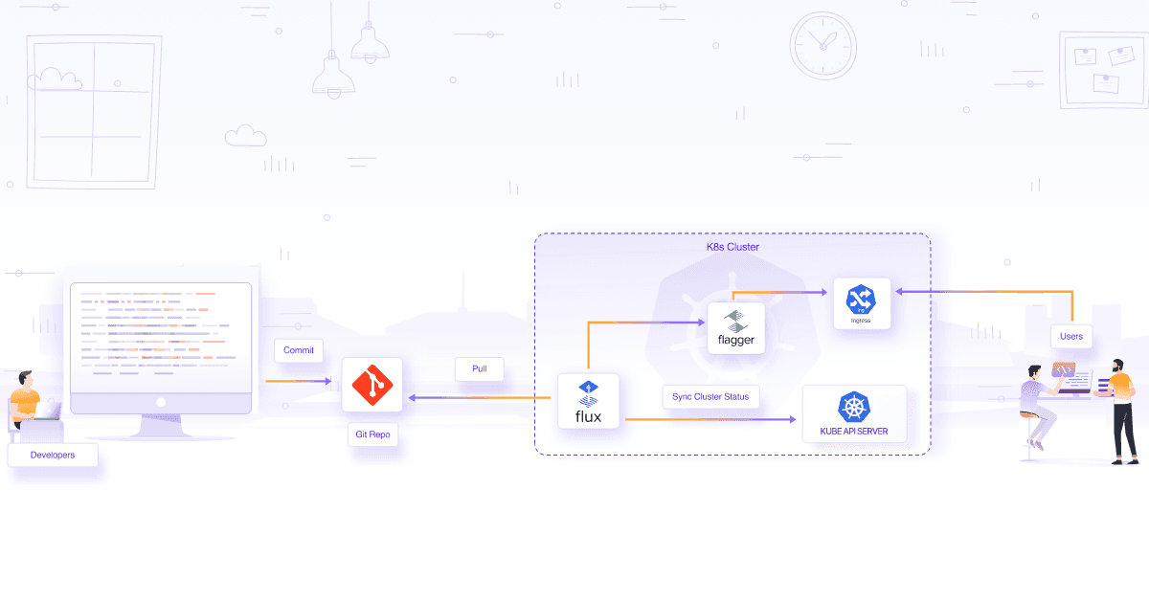Click the Kube API Server icon
This screenshot has width=1149, height=601.
(x=853, y=407)
